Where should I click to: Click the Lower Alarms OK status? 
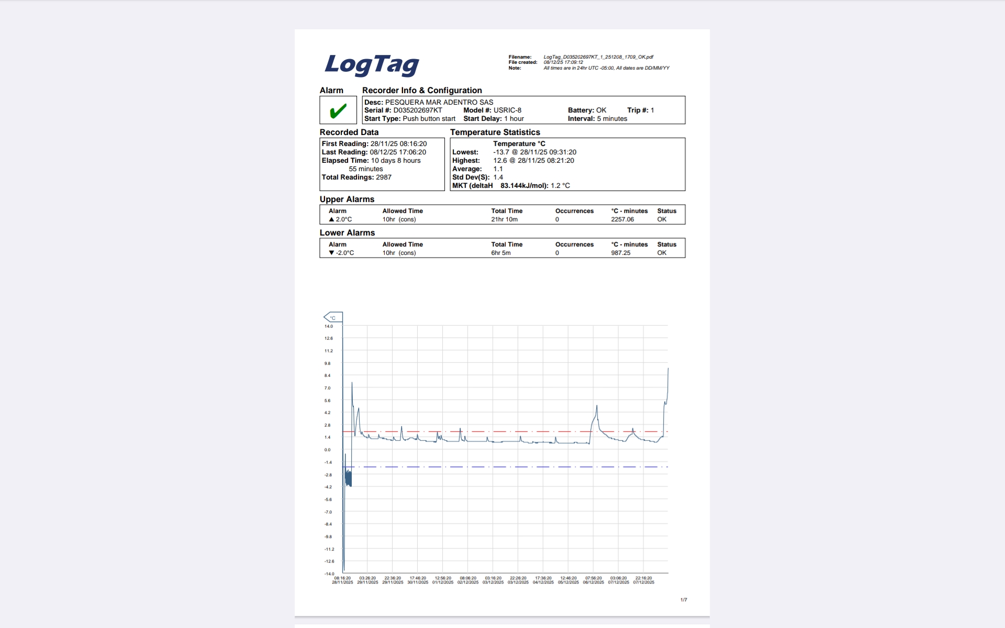662,253
